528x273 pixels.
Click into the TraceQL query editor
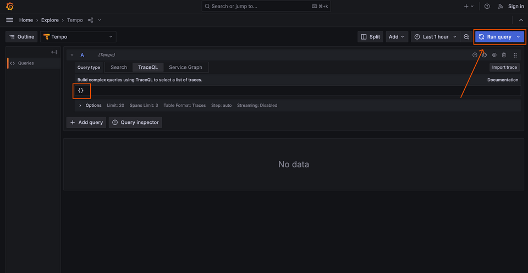point(298,91)
